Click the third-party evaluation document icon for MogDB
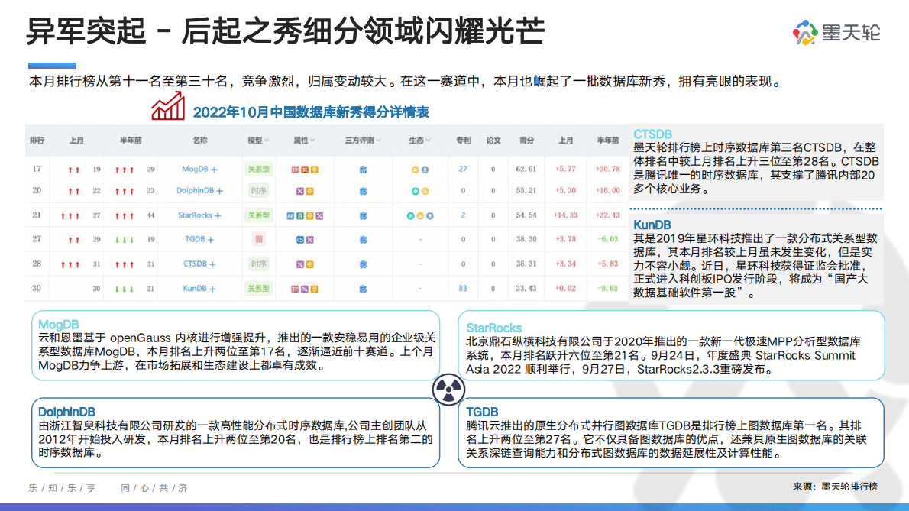Screen dimensions: 909x511 [363, 170]
